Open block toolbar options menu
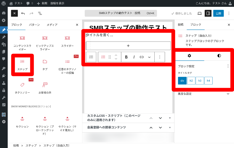Image resolution: width=234 pixels, height=148 pixels. pyautogui.click(x=160, y=57)
